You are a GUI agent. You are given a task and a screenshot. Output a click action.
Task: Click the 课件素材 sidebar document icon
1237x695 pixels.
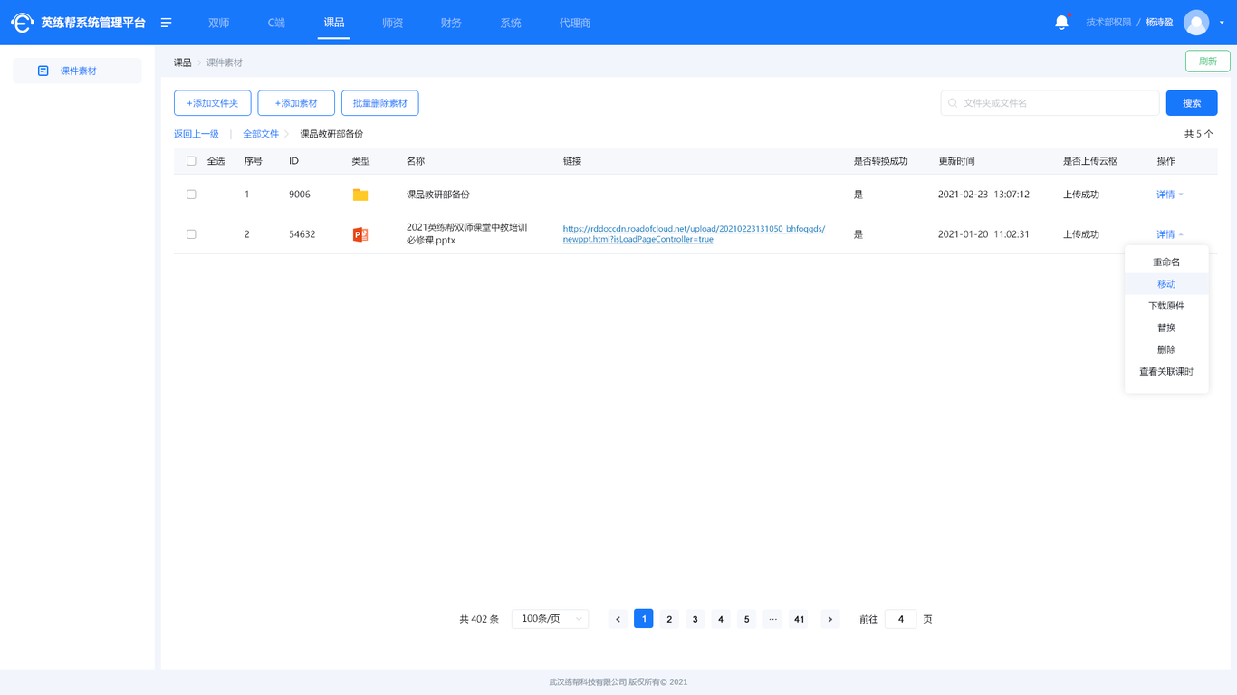point(43,71)
